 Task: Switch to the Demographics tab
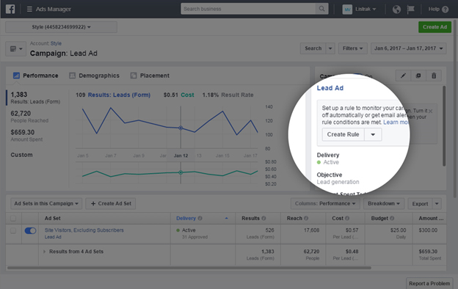pos(95,76)
